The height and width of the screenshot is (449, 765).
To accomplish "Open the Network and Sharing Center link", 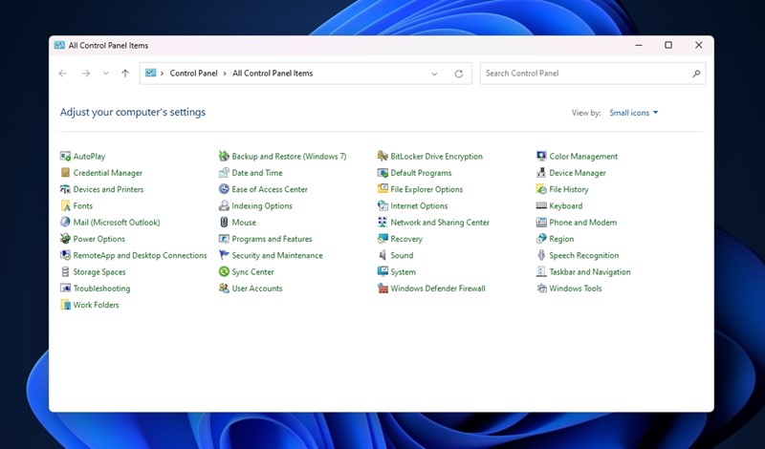I will [440, 223].
